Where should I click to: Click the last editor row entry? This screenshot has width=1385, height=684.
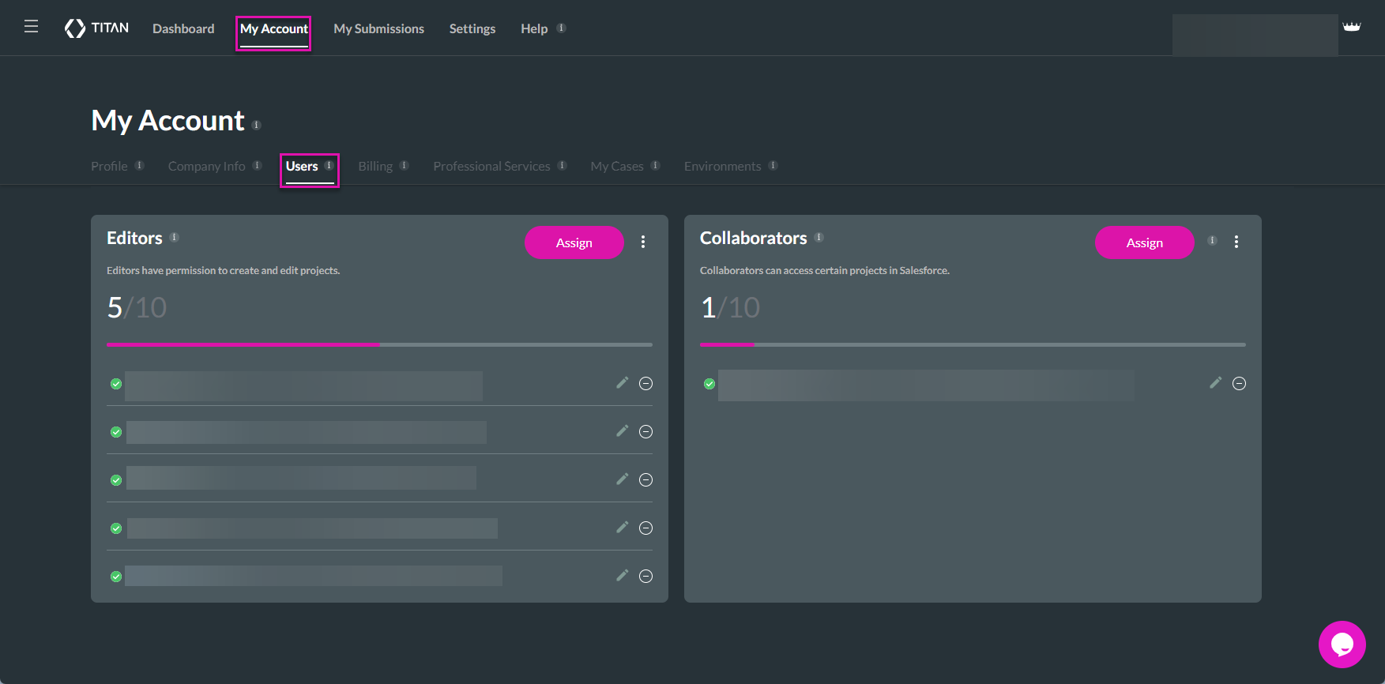click(x=314, y=576)
